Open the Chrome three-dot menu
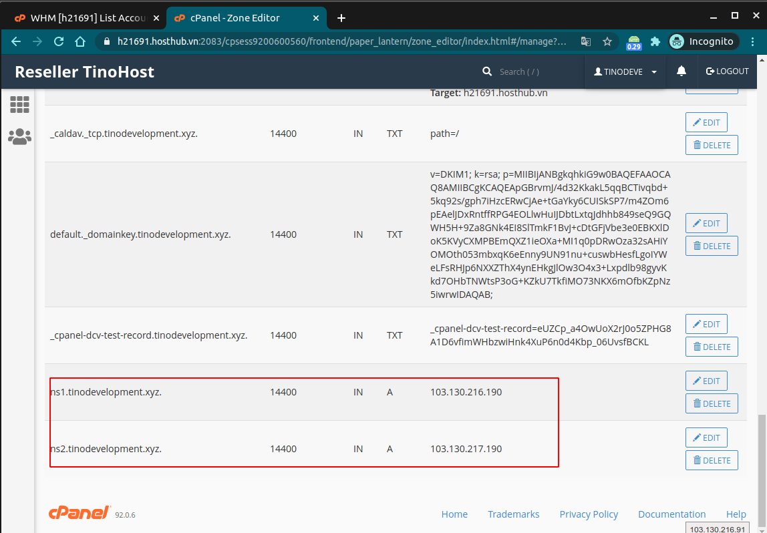Screen dimensions: 767x533 pos(752,41)
